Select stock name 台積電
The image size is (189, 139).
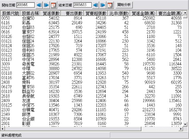[x=28, y=110]
